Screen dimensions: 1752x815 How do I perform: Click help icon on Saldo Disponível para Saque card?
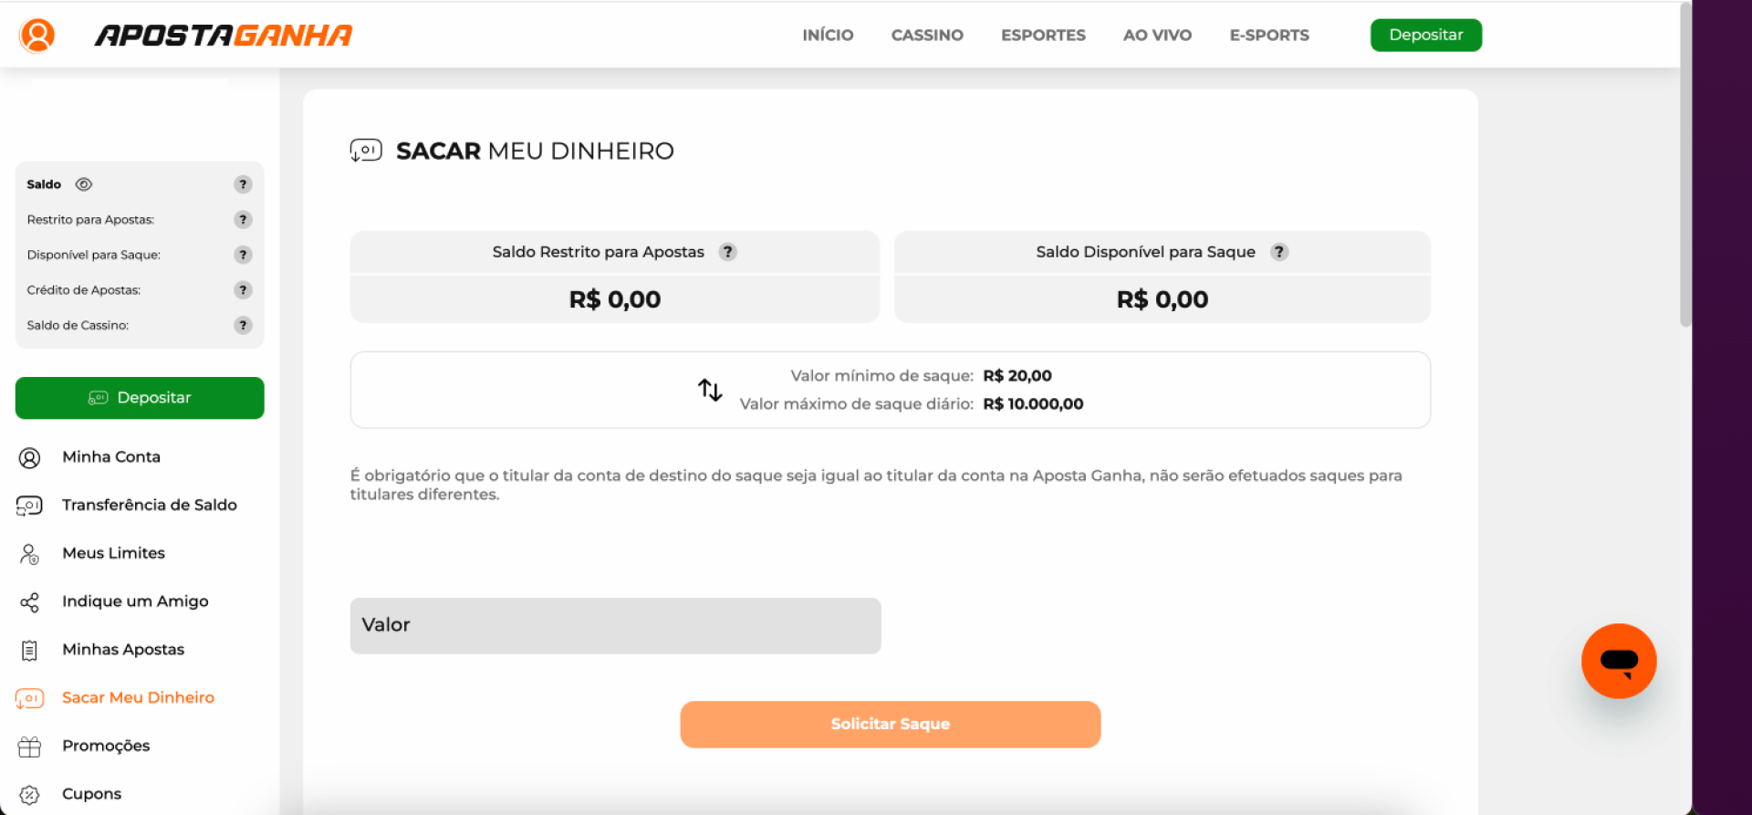pos(1279,252)
